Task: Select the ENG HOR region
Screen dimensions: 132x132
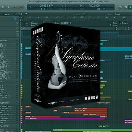Action: (128, 56)
